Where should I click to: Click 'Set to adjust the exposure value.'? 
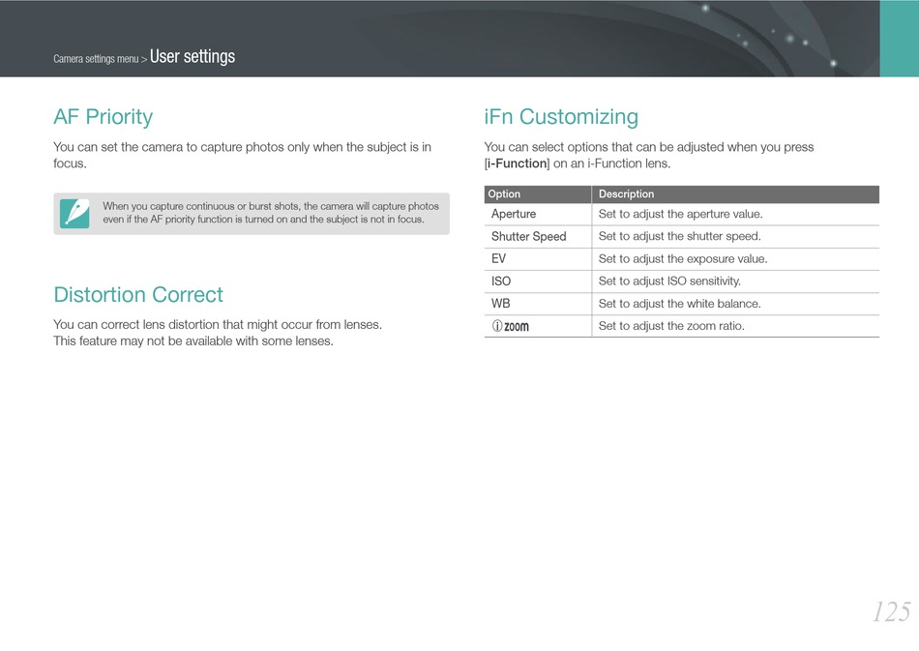tap(683, 258)
